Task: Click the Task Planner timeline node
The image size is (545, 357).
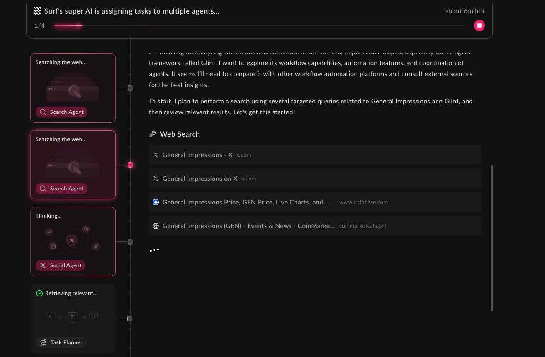Action: 130,319
